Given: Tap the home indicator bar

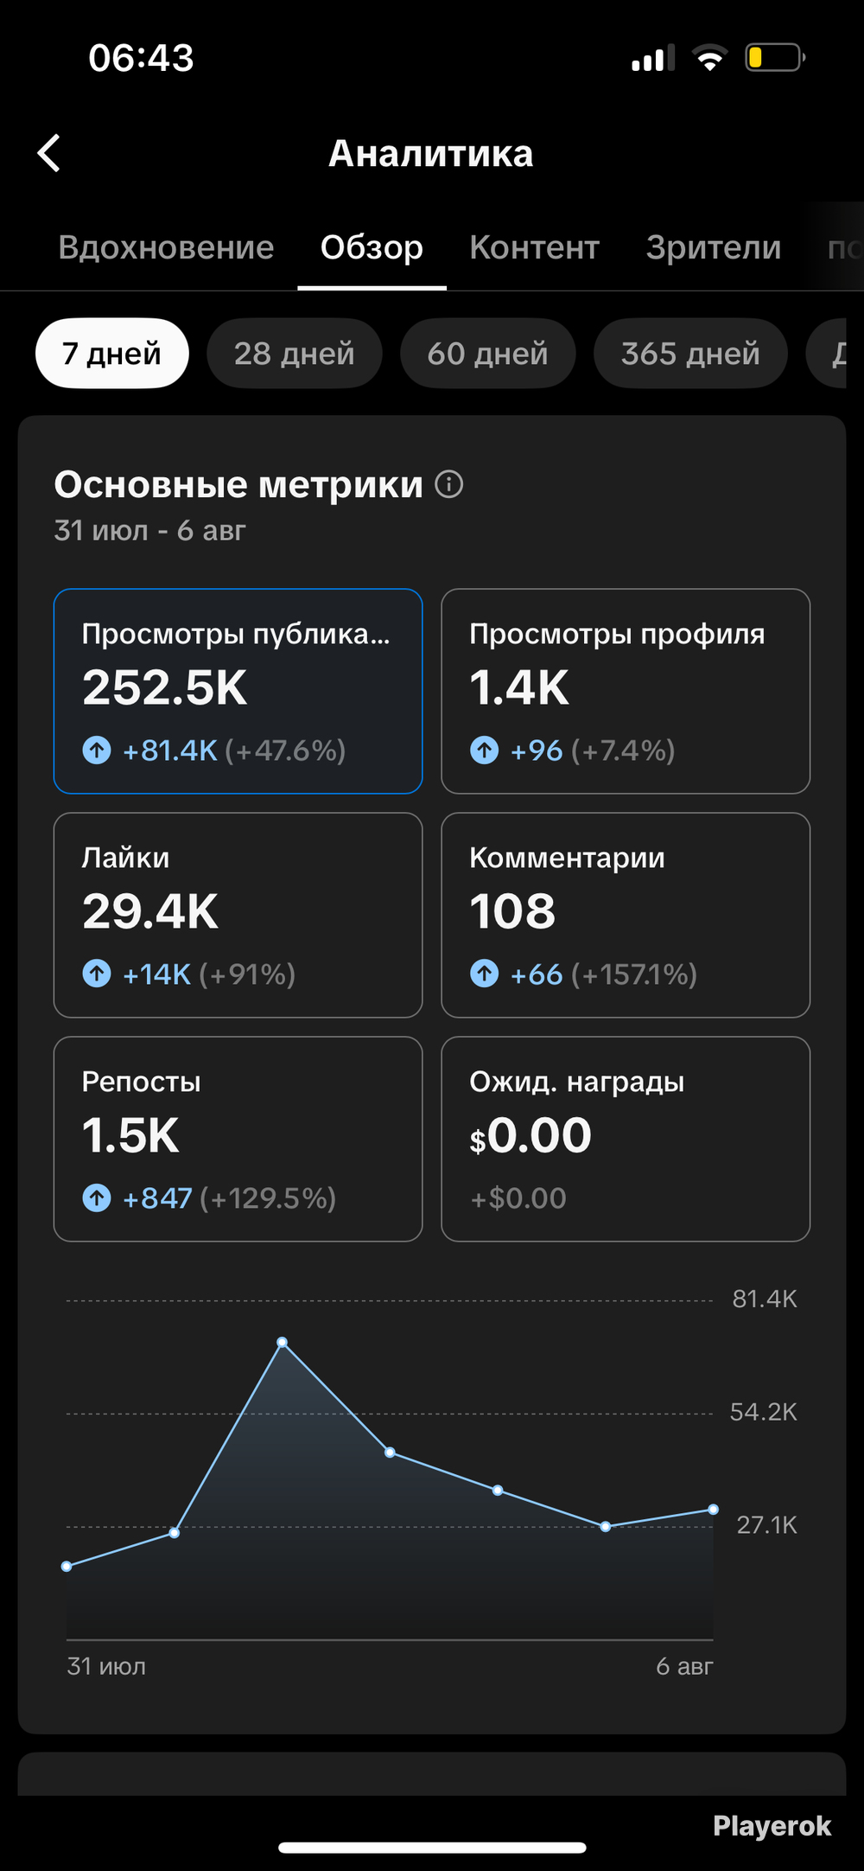Looking at the screenshot, I should (x=432, y=1848).
